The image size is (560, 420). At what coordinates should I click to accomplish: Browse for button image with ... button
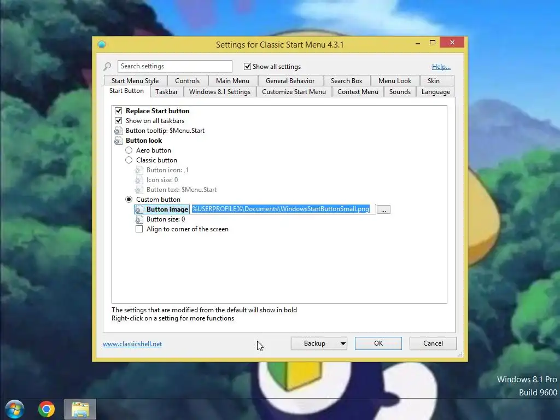click(383, 209)
